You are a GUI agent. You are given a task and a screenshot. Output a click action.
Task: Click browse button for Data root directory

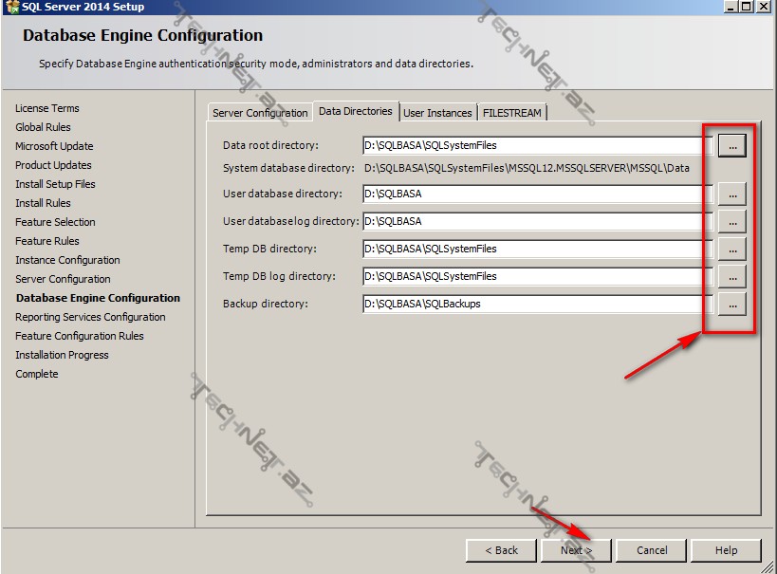click(x=731, y=145)
